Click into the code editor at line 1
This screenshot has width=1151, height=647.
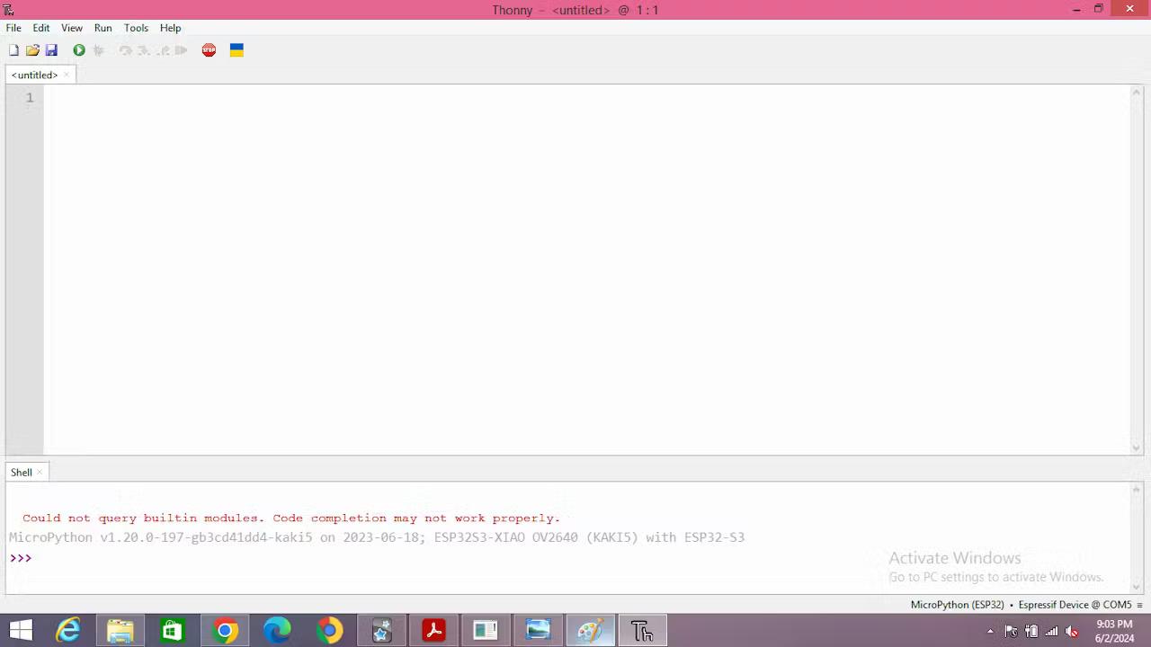(x=586, y=97)
